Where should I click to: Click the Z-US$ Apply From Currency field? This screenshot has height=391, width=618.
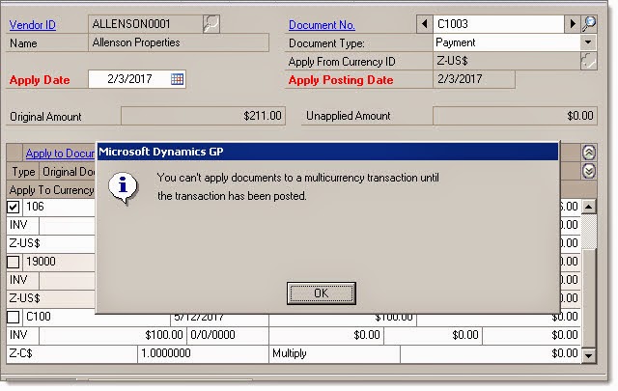click(x=506, y=61)
